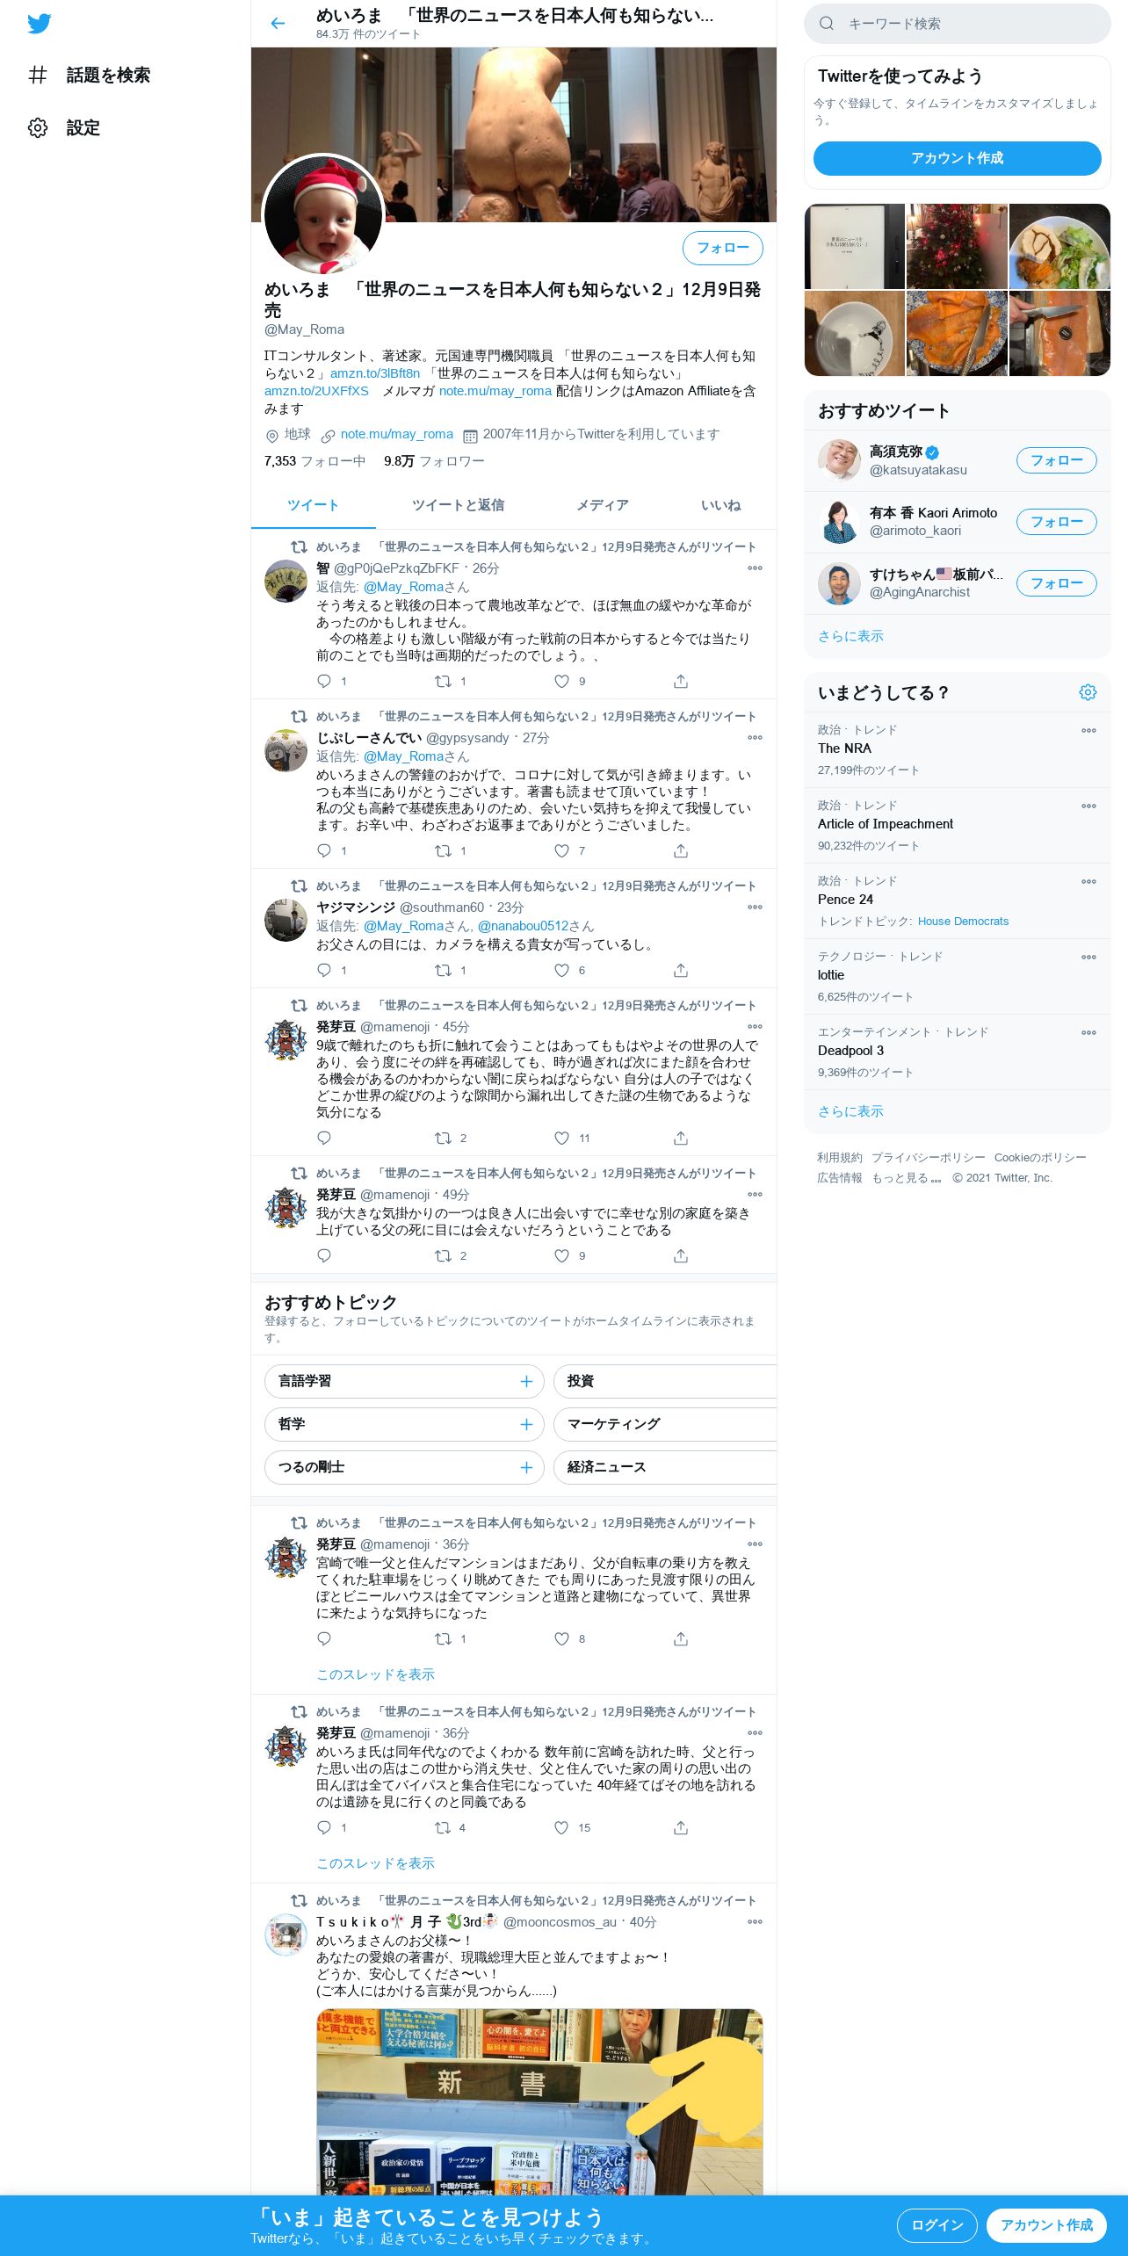Like 発芽豆's 49分 tweet

tap(561, 1255)
